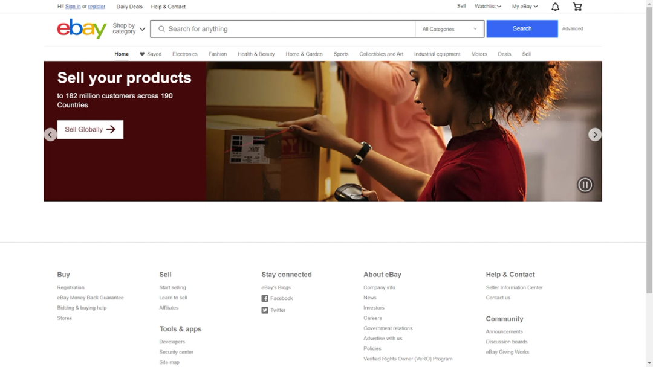Open the eBay Giving Works link
The image size is (653, 367).
[508, 352]
